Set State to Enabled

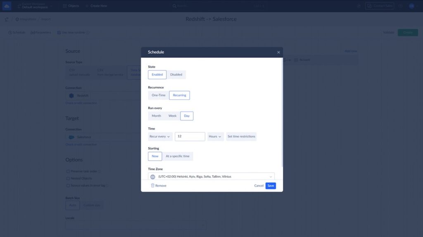pos(157,75)
